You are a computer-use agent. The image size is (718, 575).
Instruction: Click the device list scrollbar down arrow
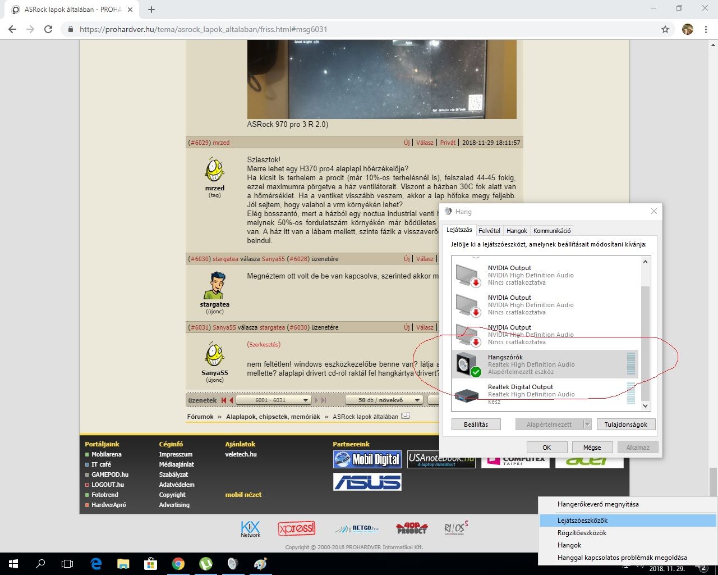645,405
